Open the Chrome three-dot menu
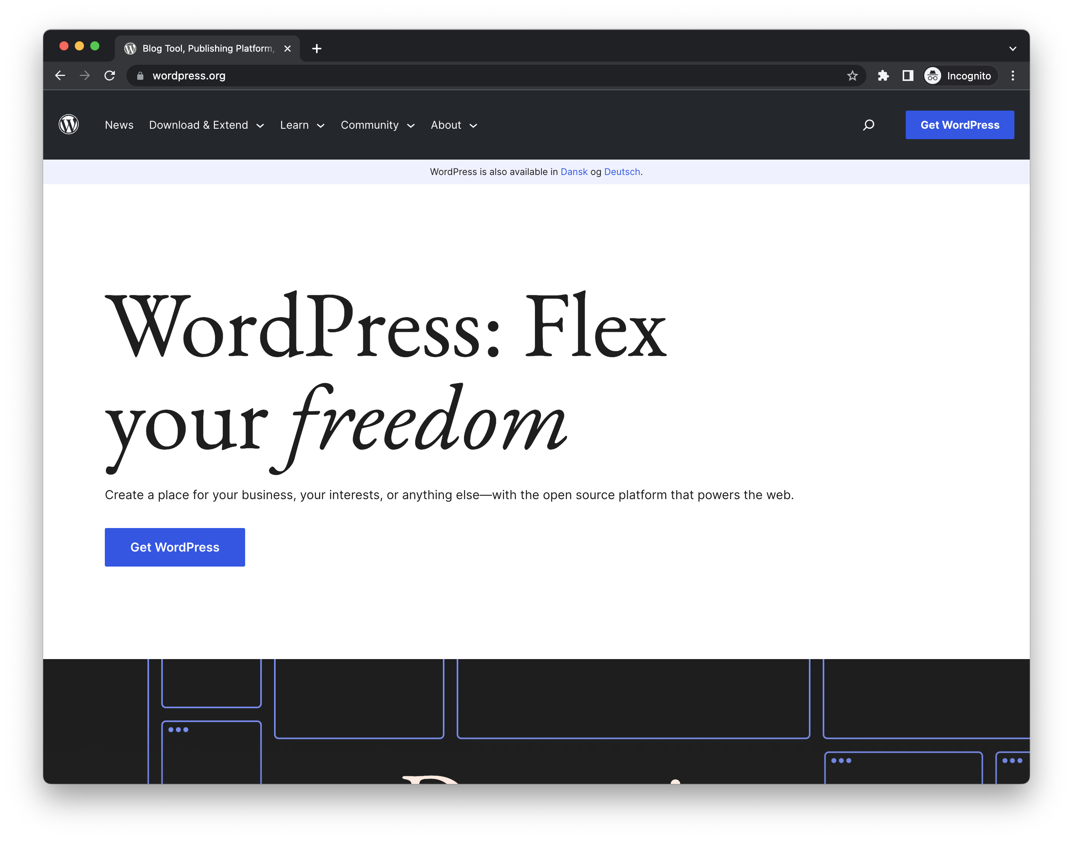This screenshot has height=841, width=1073. point(1012,75)
